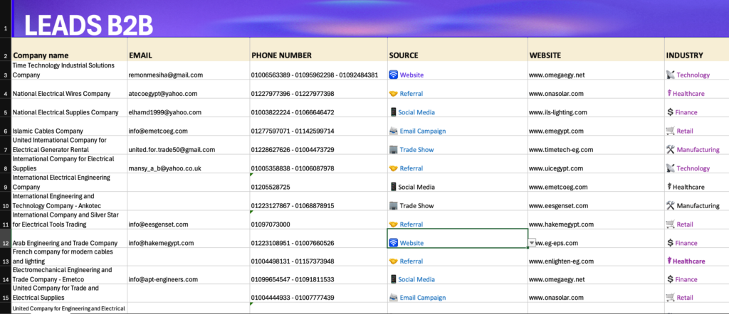Click medical icon beside bold Healthcare in row 13
The width and height of the screenshot is (729, 314).
(x=669, y=261)
